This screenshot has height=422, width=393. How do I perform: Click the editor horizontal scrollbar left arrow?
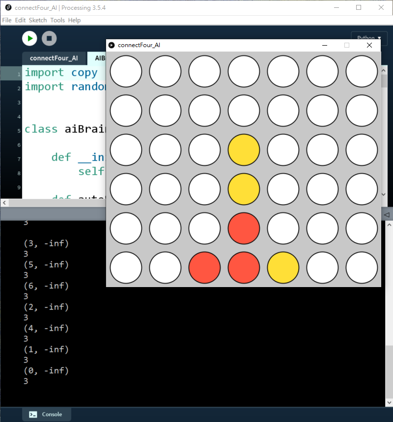click(x=4, y=203)
